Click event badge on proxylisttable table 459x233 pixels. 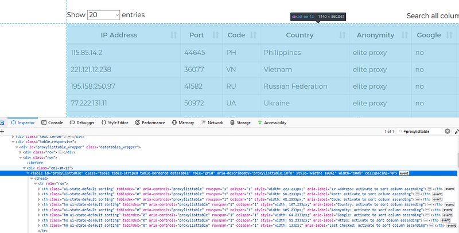[404, 172]
